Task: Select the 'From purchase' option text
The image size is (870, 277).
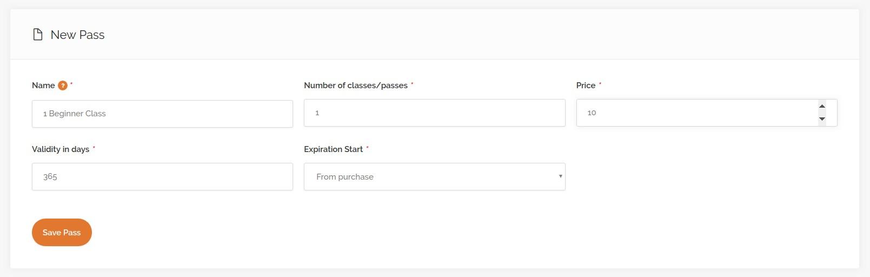Action: [x=345, y=177]
